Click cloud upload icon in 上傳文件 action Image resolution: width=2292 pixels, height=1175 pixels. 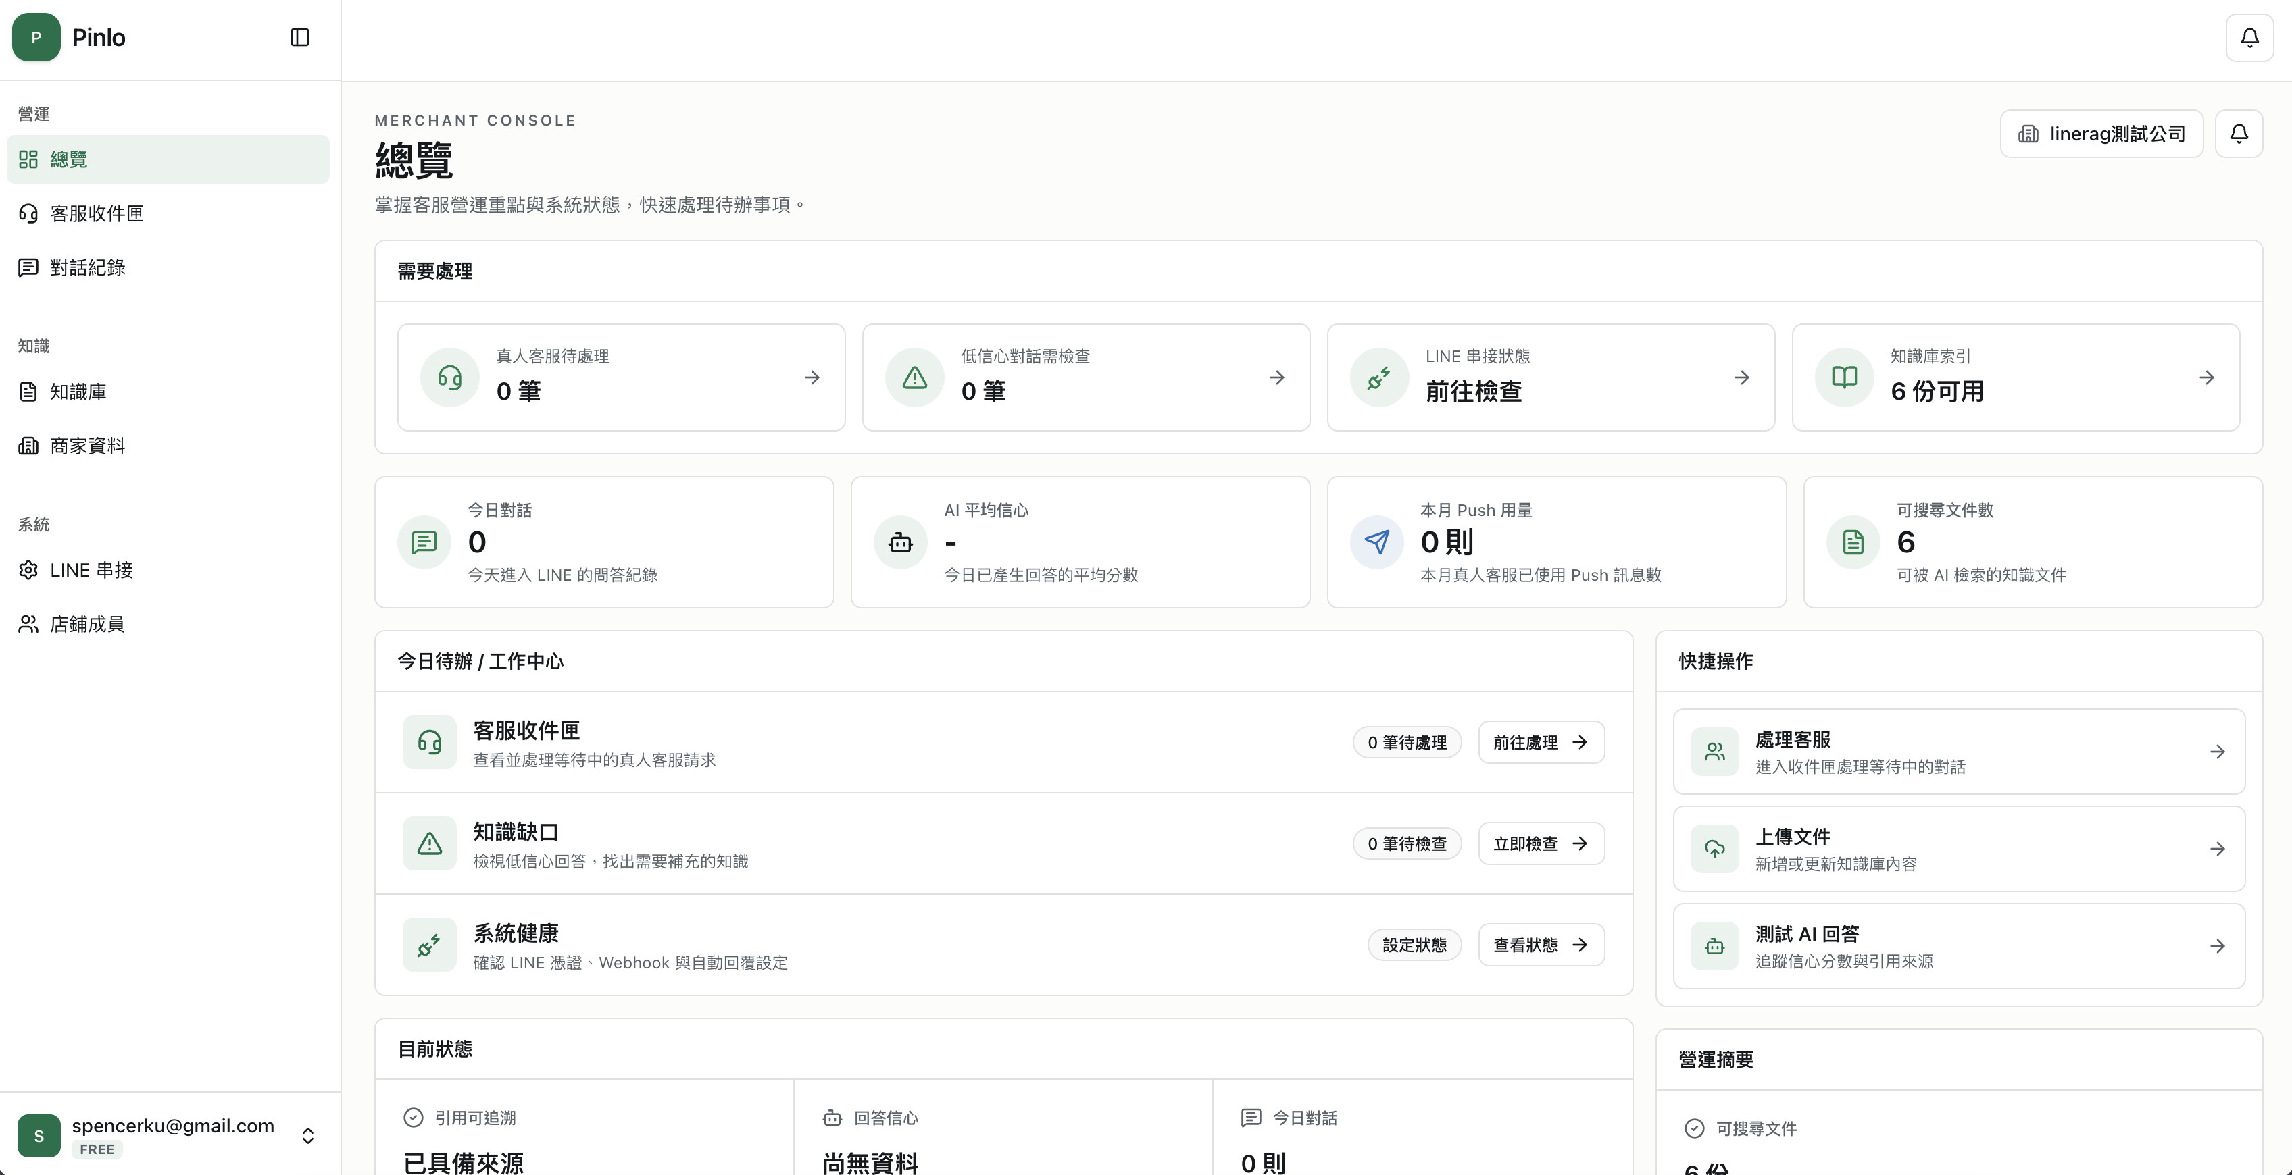[x=1714, y=849]
